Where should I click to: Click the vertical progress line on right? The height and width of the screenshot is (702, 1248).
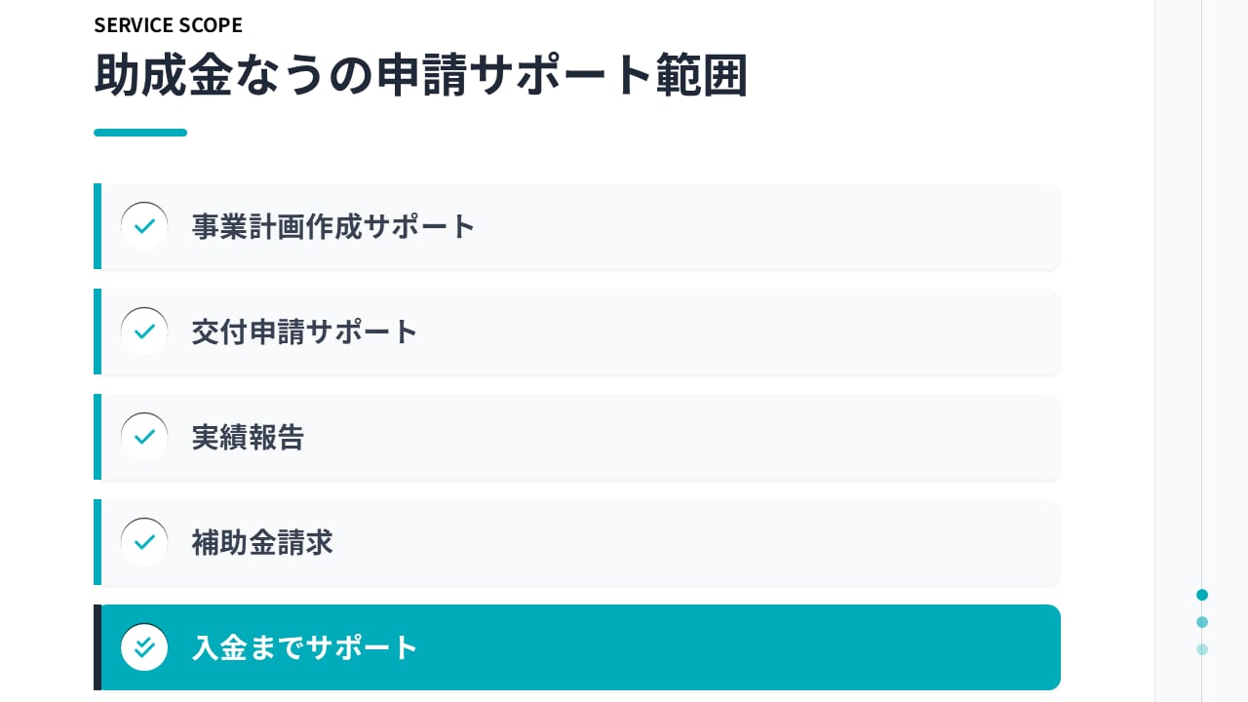pos(1202,292)
